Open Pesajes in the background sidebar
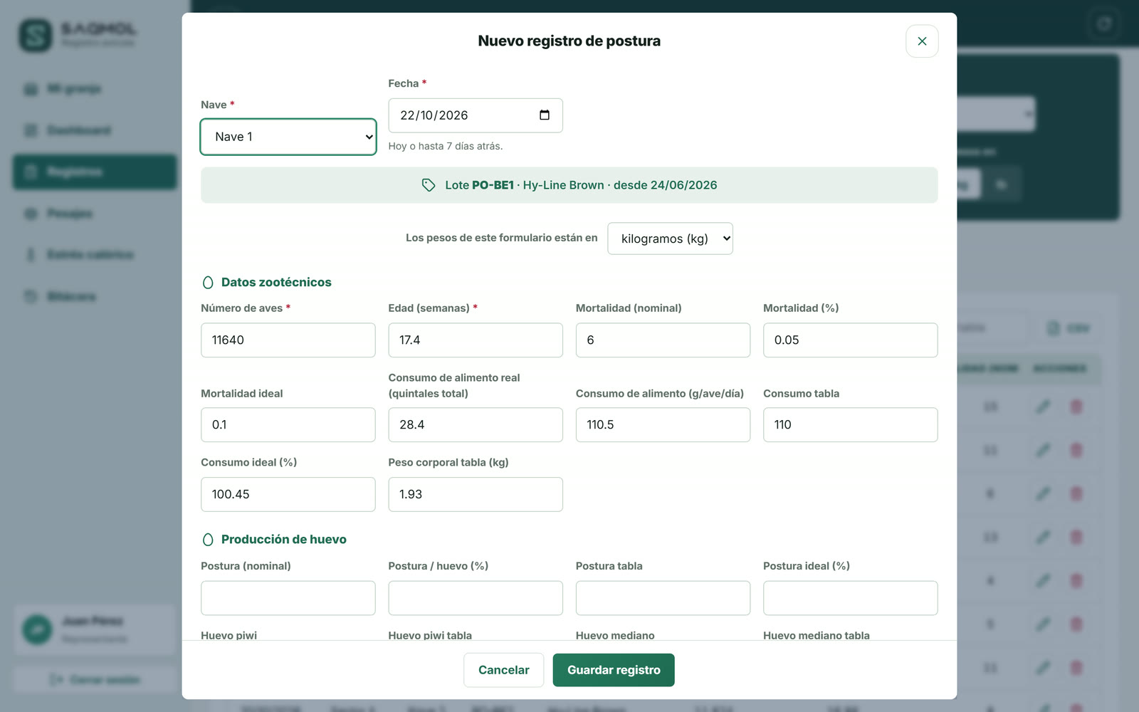The image size is (1139, 712). 95,214
